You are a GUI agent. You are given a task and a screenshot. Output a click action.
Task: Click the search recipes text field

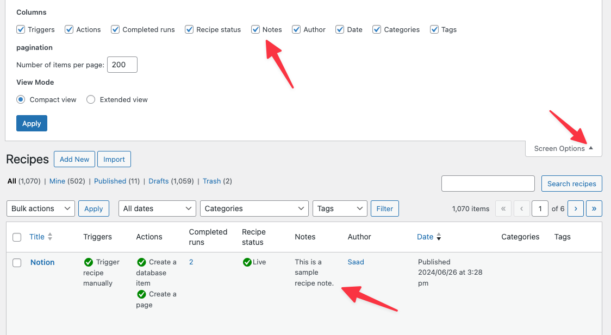tap(488, 184)
